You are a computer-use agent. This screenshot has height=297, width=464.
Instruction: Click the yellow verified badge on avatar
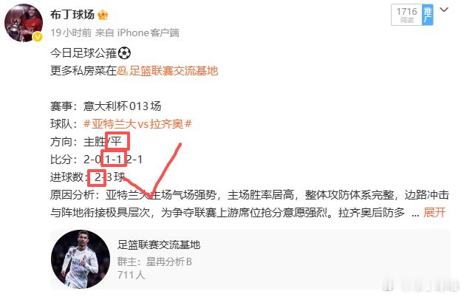38,37
